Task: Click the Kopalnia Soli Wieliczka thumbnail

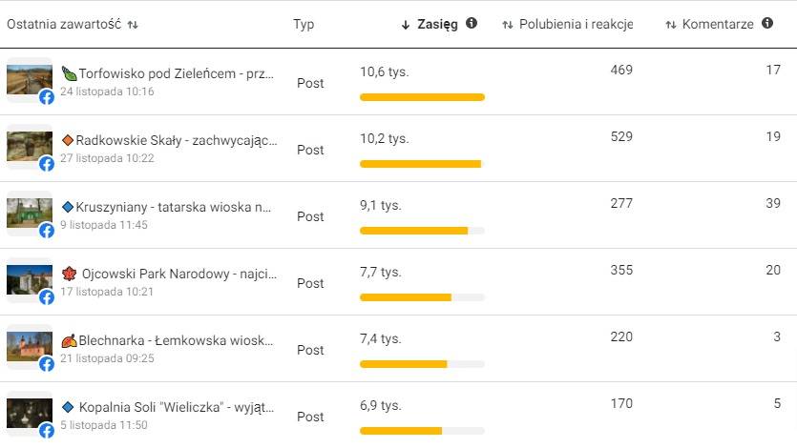Action: [x=30, y=413]
